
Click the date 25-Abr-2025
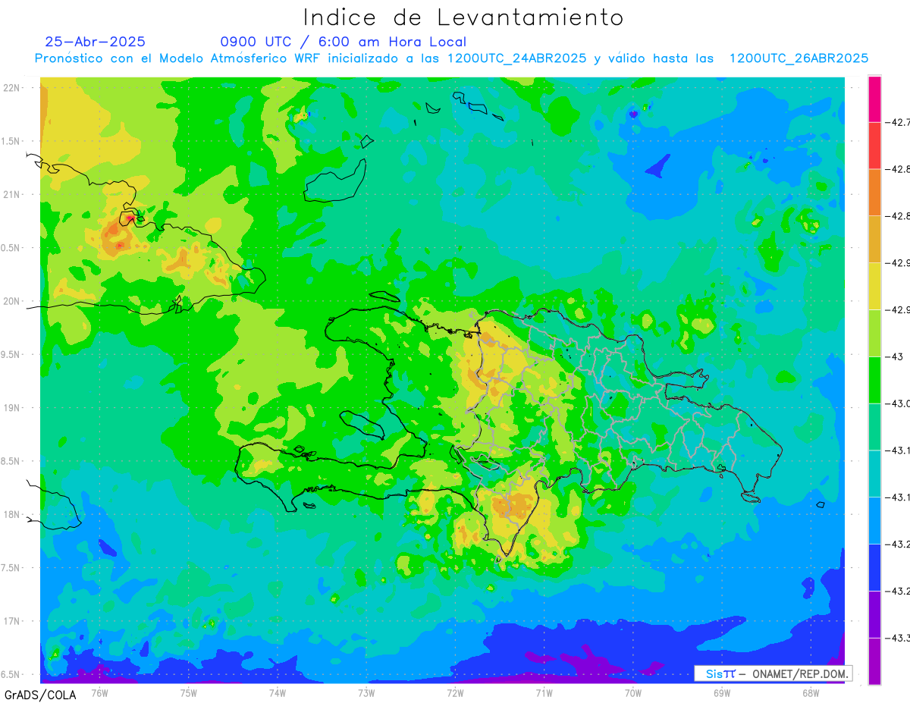tap(96, 42)
